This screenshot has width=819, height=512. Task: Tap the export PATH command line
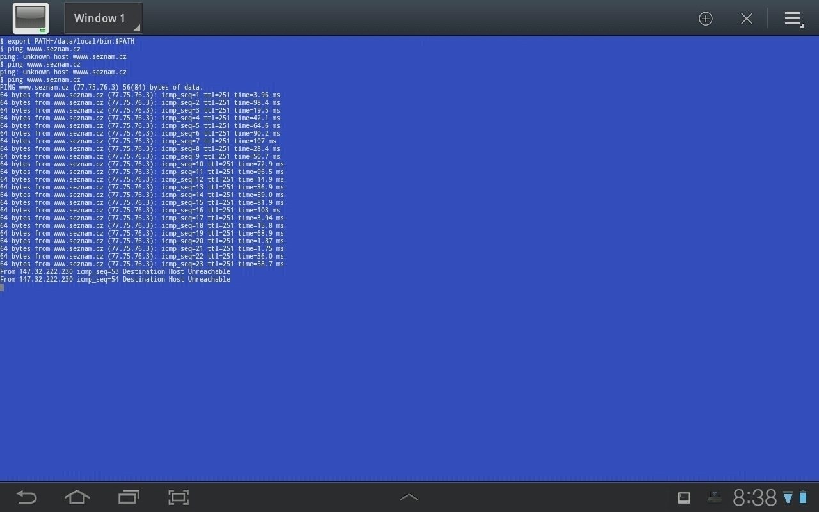coord(67,42)
